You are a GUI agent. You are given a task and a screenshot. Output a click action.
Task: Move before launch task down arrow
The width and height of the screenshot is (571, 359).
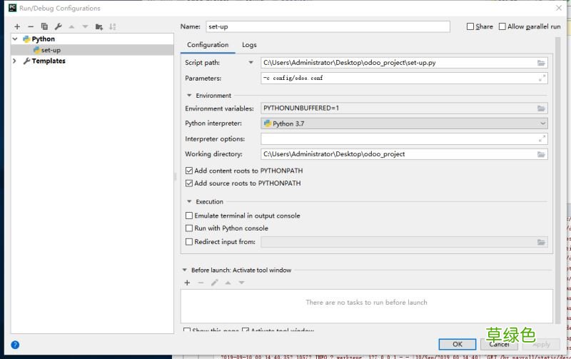click(241, 283)
